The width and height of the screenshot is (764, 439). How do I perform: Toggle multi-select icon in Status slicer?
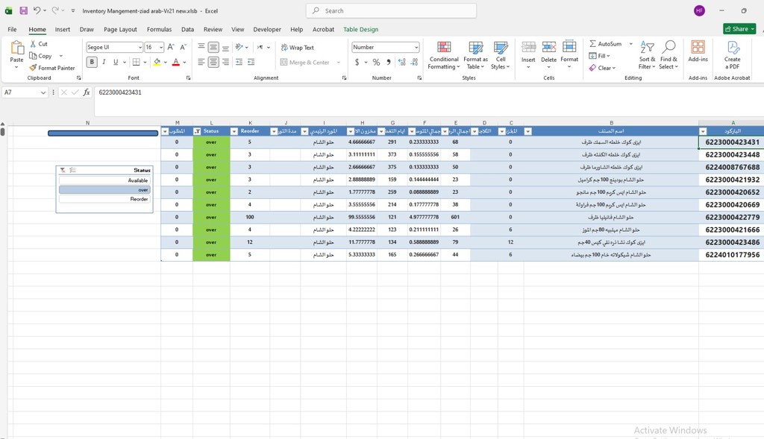point(72,170)
